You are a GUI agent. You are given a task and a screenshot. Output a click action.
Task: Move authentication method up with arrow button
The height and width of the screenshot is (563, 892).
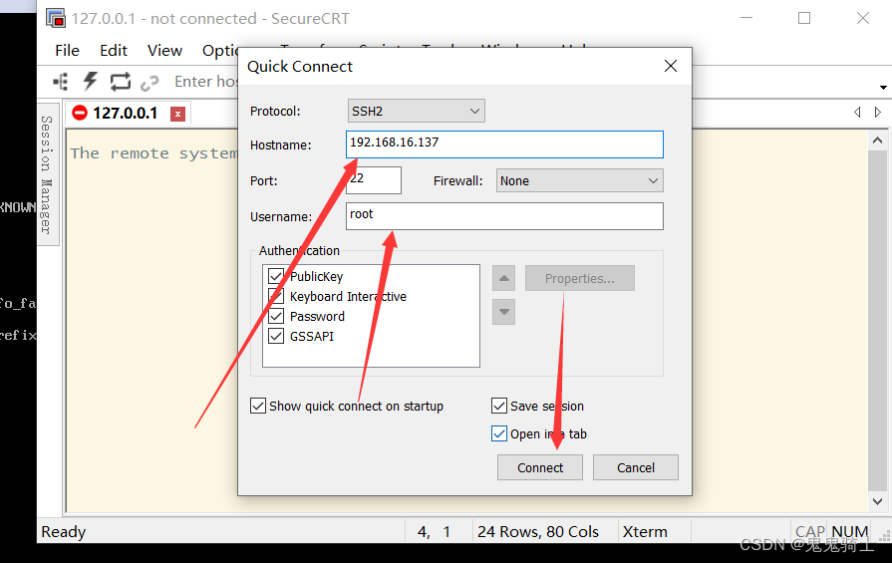pos(503,278)
